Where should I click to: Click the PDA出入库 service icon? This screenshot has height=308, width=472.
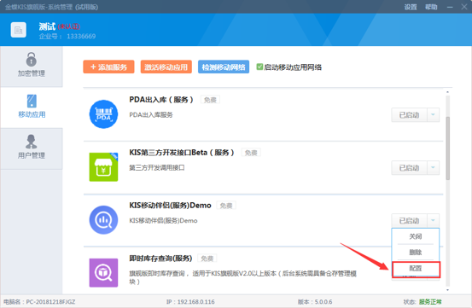(103, 114)
